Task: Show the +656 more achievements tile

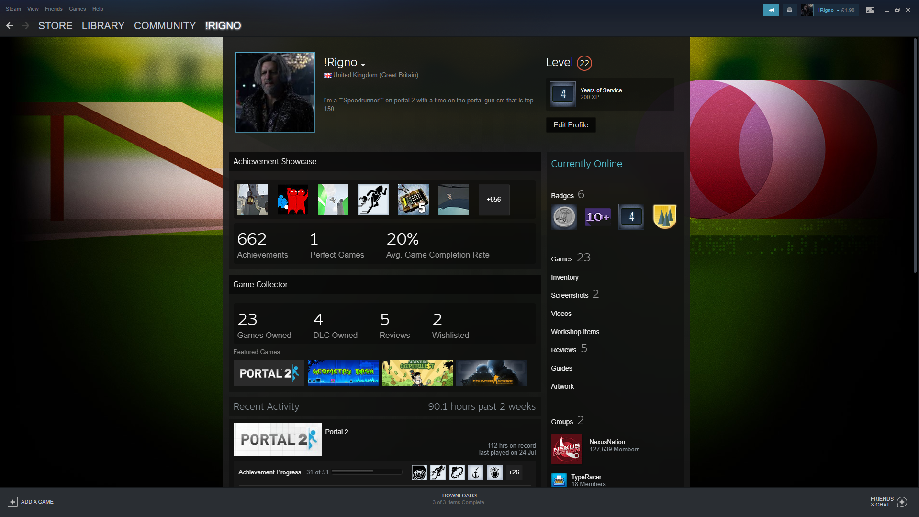Action: [x=494, y=200]
